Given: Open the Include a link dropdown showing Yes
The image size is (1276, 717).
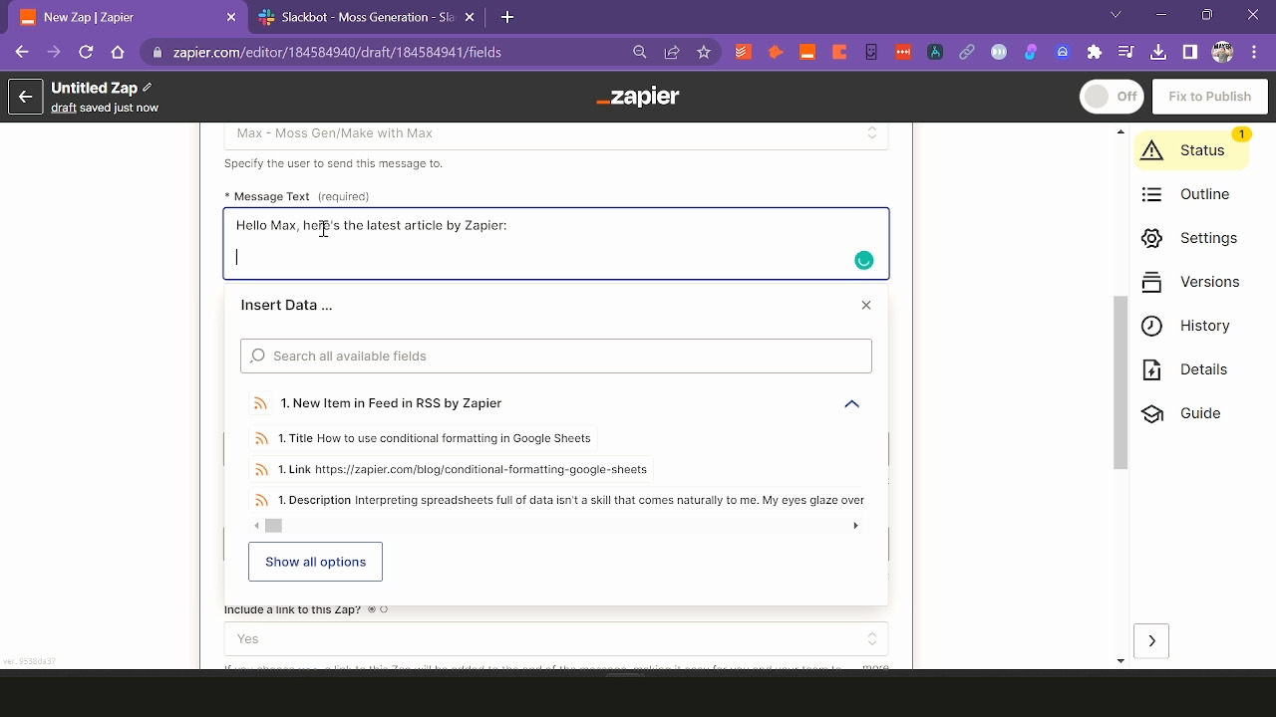Looking at the screenshot, I should [556, 639].
